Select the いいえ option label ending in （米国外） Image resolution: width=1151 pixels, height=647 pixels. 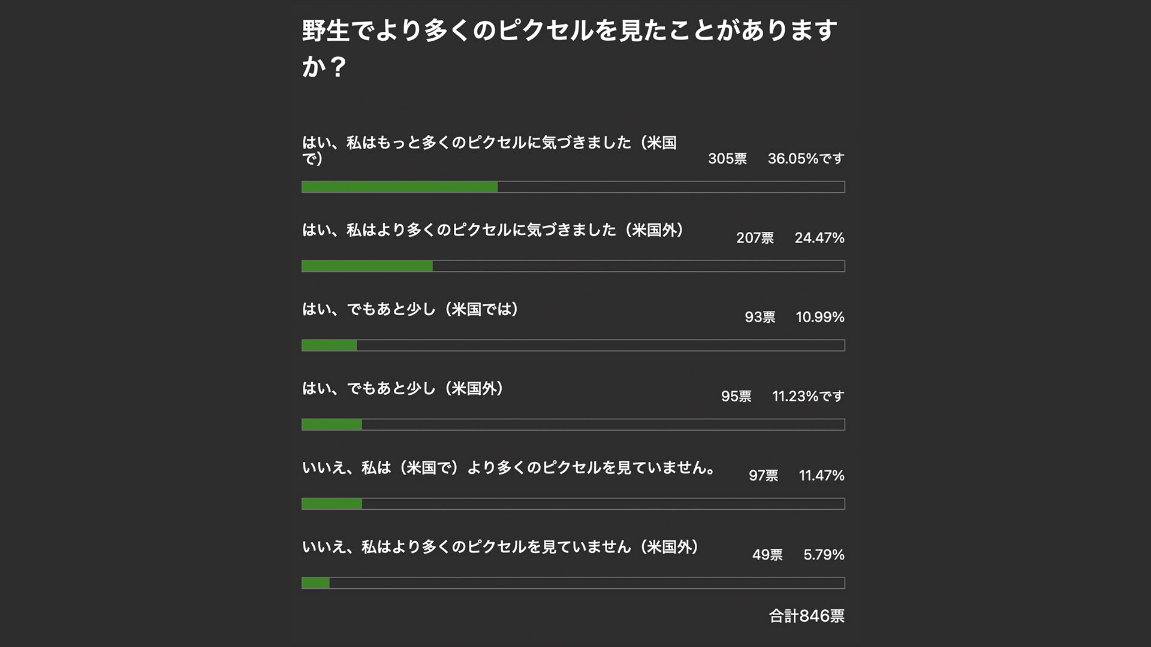(500, 547)
